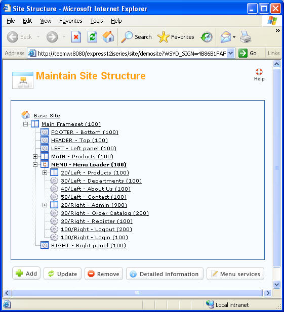
Task: Click the gear icon beside 30/Left Departments
Action: tap(54, 181)
